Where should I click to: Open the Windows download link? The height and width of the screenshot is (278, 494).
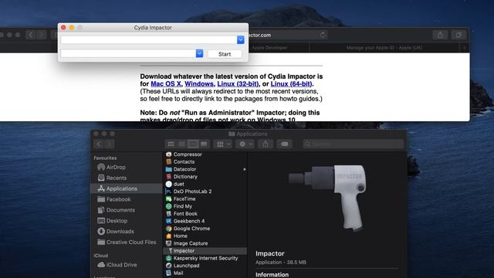coord(199,84)
